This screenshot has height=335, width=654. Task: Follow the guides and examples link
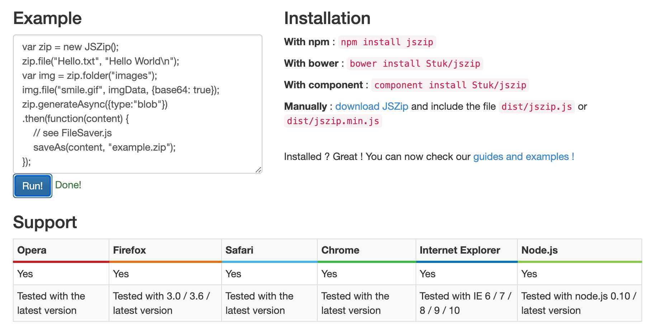pyautogui.click(x=523, y=157)
